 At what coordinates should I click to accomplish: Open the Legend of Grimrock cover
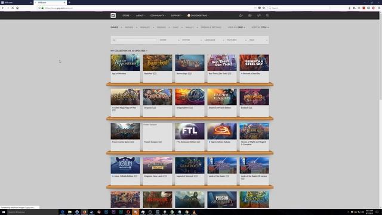pos(190,165)
